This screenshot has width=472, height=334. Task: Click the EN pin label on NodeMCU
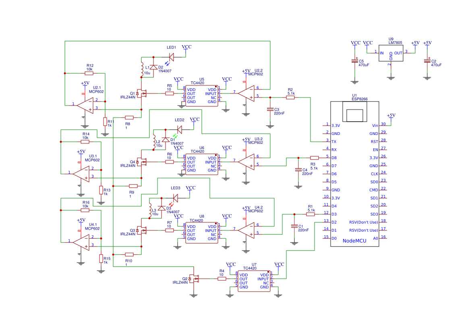tap(375, 150)
